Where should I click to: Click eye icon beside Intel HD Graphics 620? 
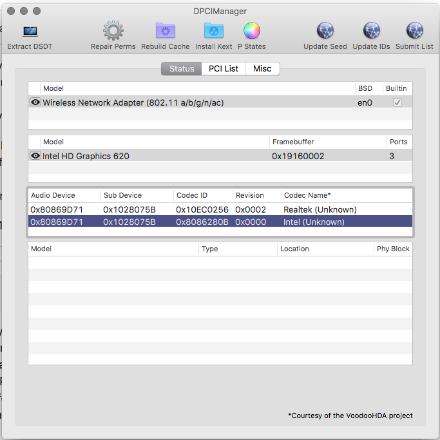coord(35,155)
